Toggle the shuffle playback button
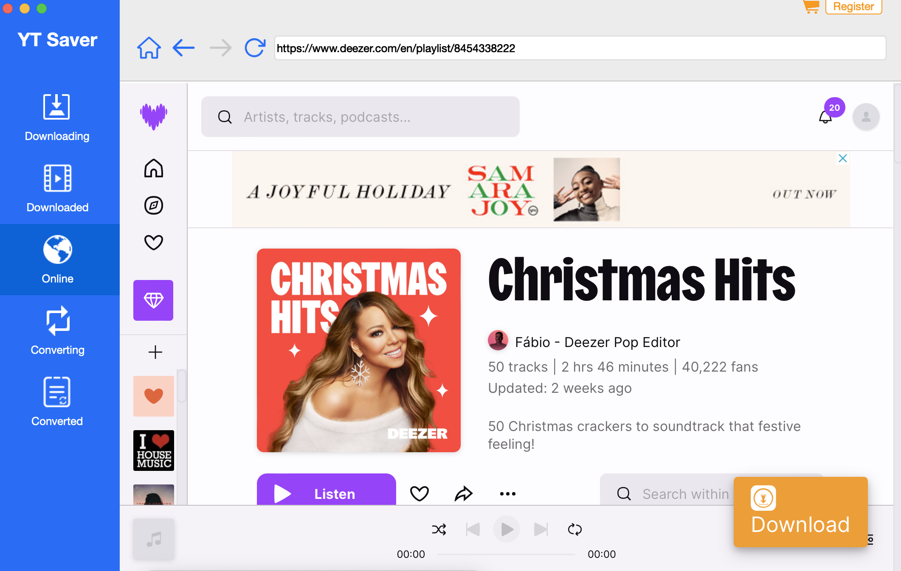 (439, 529)
